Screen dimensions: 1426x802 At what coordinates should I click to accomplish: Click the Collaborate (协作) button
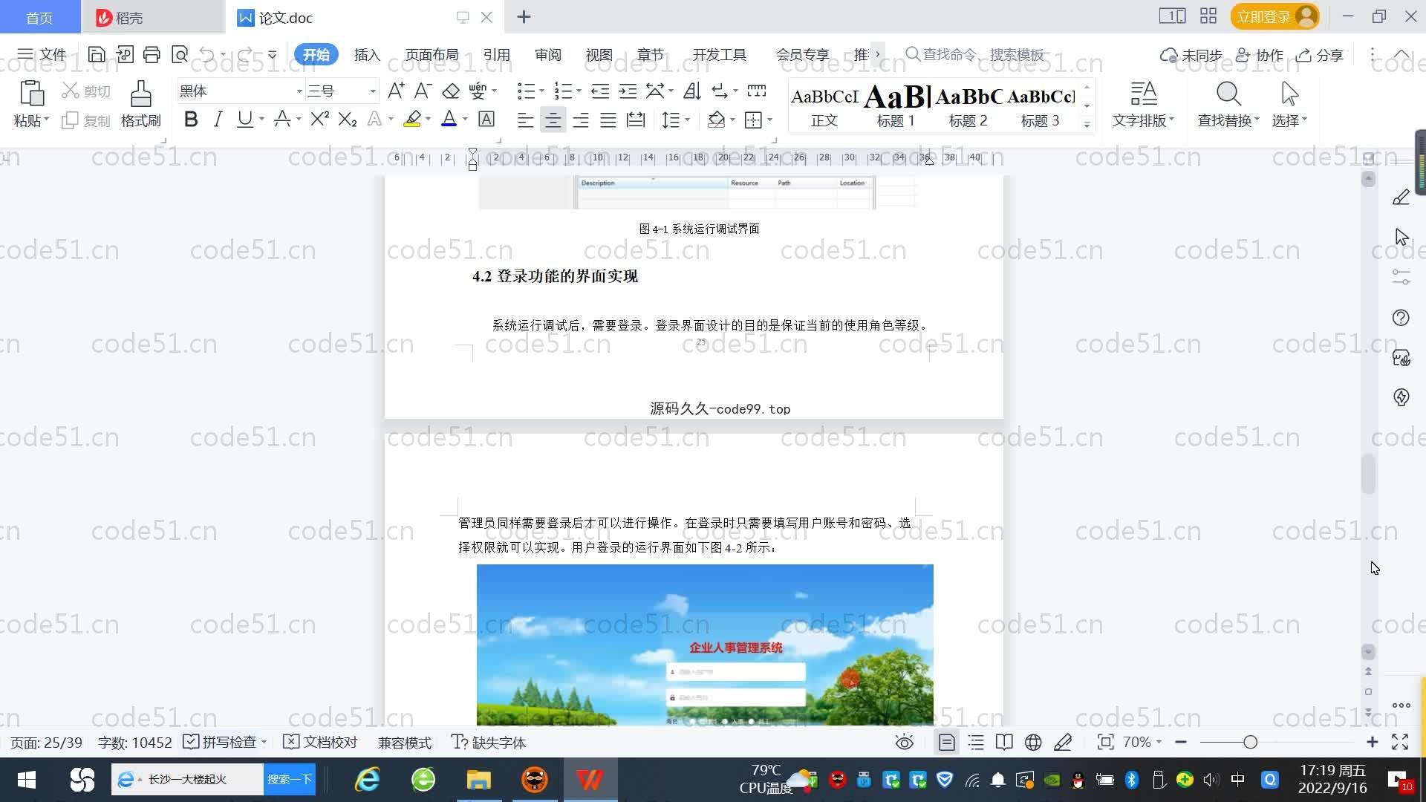pyautogui.click(x=1260, y=55)
